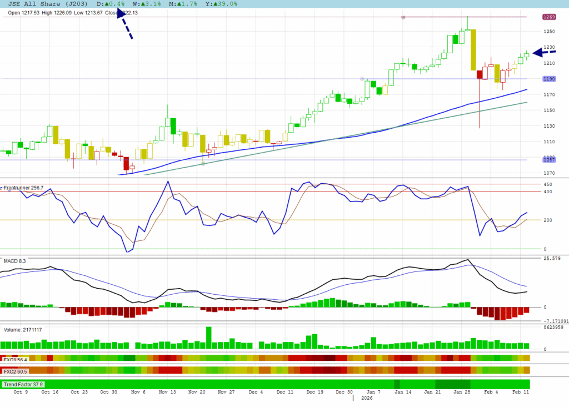Viewport: 569px width, 408px height.
Task: Click the Trend Factor 37.9 label
Action: (23, 384)
